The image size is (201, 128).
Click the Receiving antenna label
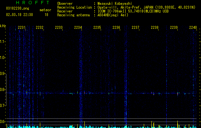pyautogui.click(x=73, y=15)
